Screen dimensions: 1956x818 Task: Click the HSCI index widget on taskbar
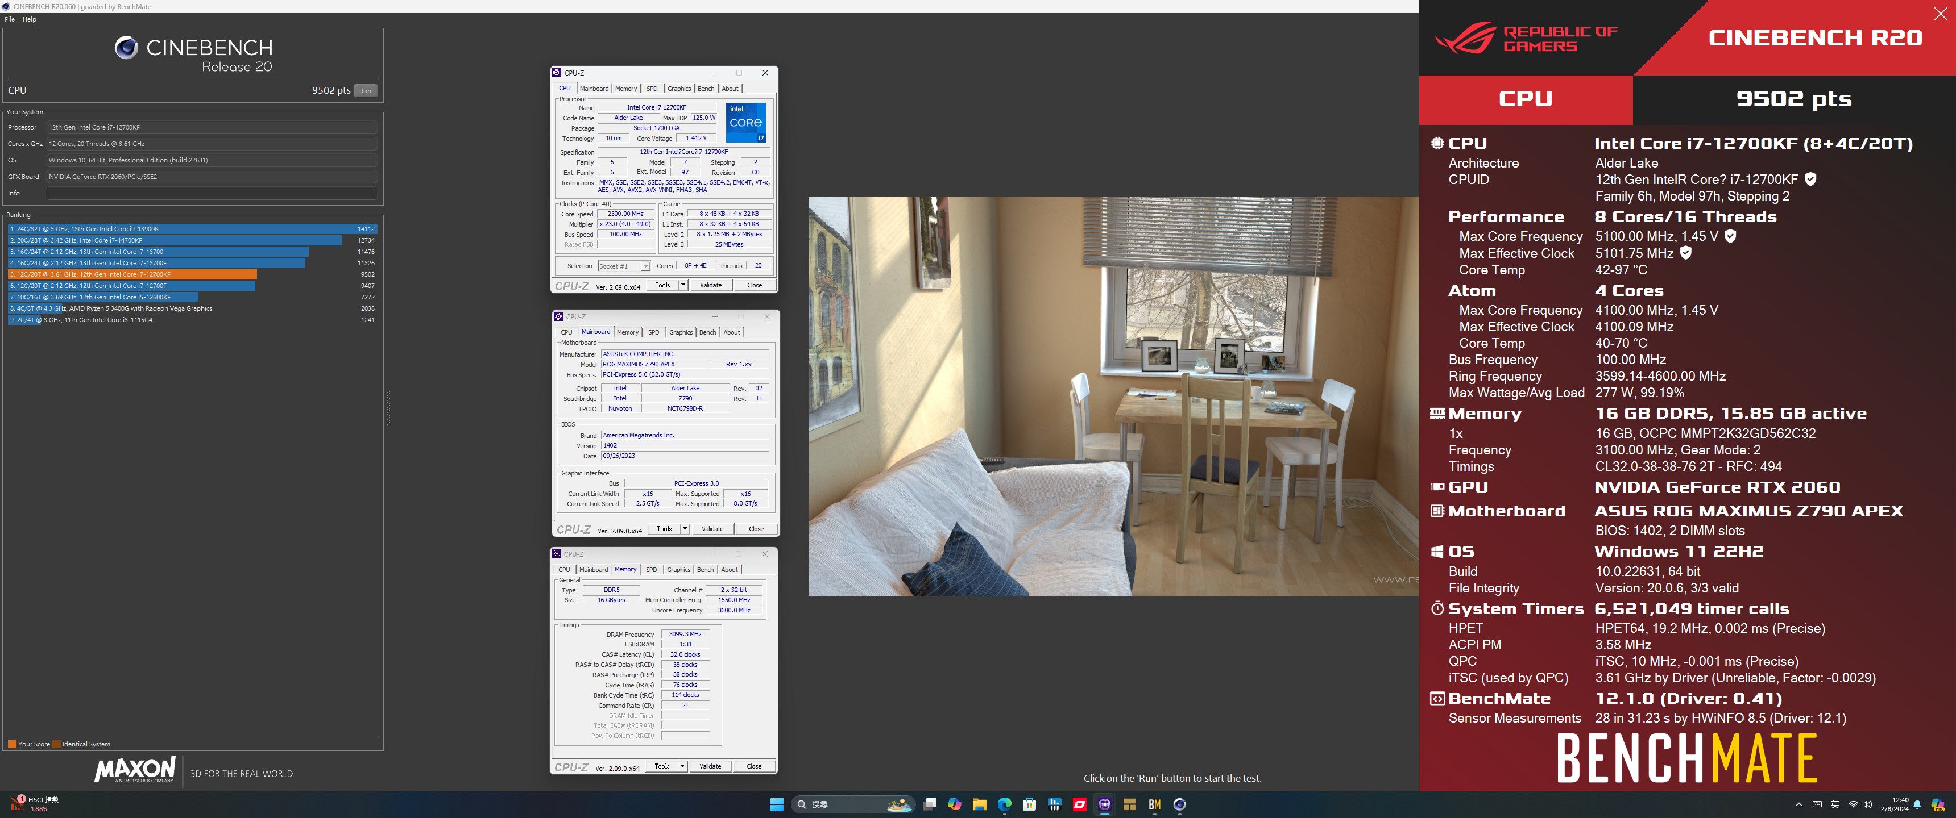[35, 804]
